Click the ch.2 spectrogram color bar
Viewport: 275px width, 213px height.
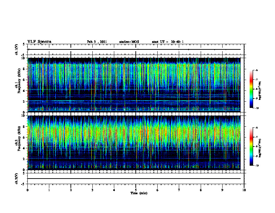point(251,147)
